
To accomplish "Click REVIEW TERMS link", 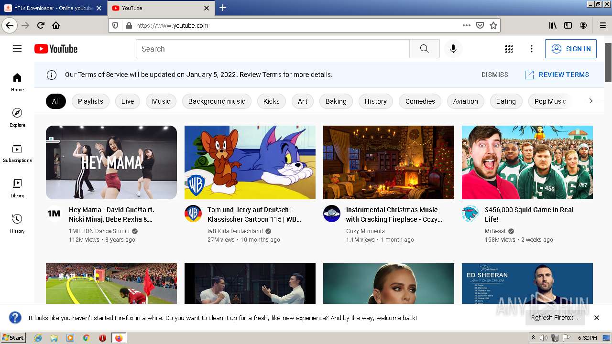I will click(557, 75).
